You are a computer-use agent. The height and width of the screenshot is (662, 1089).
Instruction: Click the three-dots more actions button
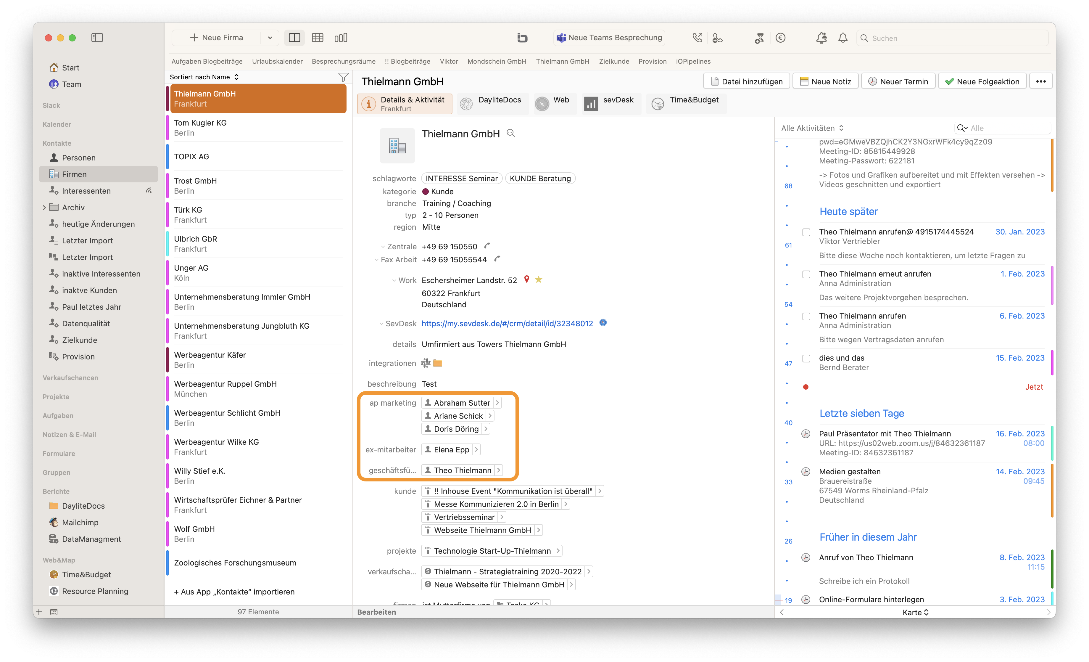(1041, 81)
